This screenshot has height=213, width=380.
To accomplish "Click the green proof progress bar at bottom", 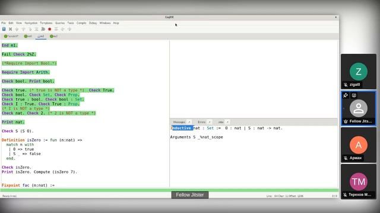I will [x=169, y=191].
